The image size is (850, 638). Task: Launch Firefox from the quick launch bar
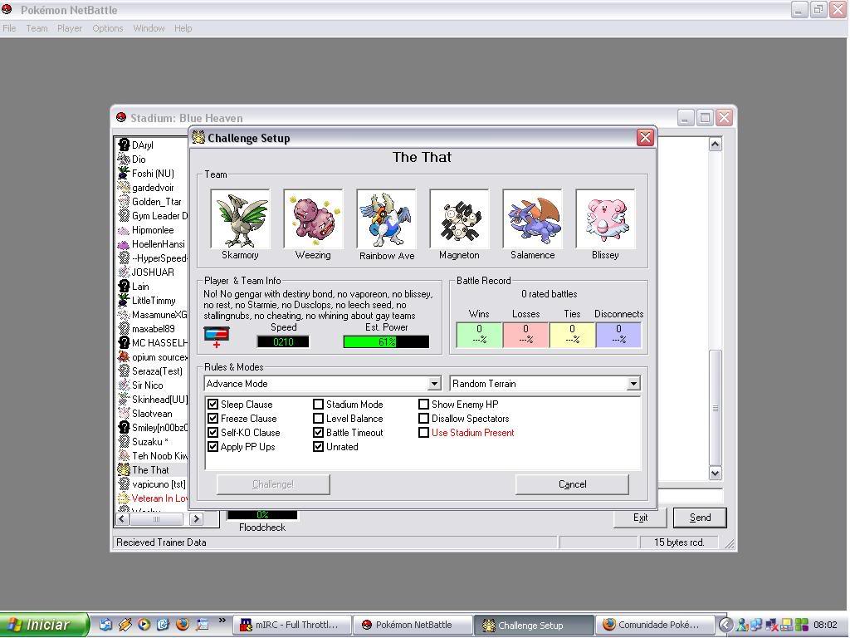click(x=182, y=625)
